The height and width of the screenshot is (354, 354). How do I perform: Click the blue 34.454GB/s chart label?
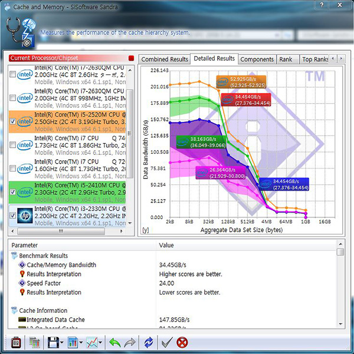(x=284, y=184)
